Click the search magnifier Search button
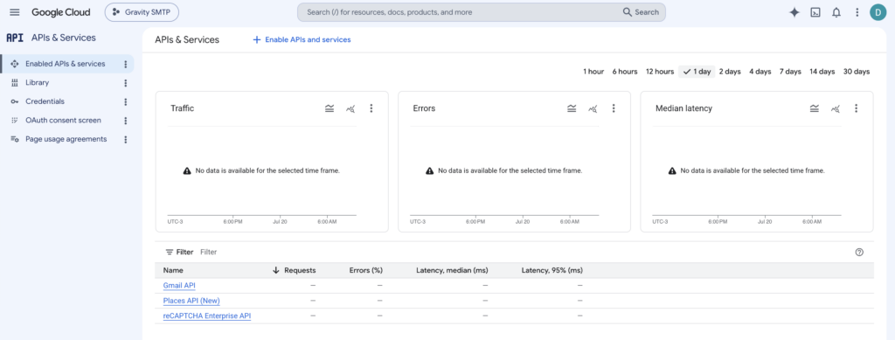Viewport: 895px width, 340px height. point(641,12)
